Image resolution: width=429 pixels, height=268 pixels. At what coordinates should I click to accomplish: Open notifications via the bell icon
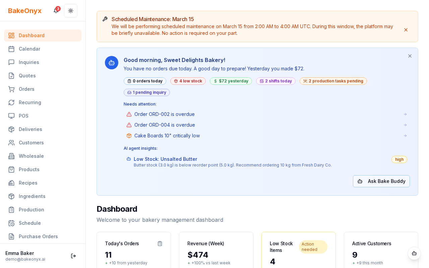(56, 11)
